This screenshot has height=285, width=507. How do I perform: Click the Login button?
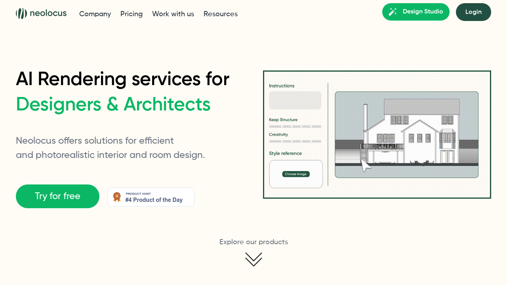pyautogui.click(x=473, y=12)
